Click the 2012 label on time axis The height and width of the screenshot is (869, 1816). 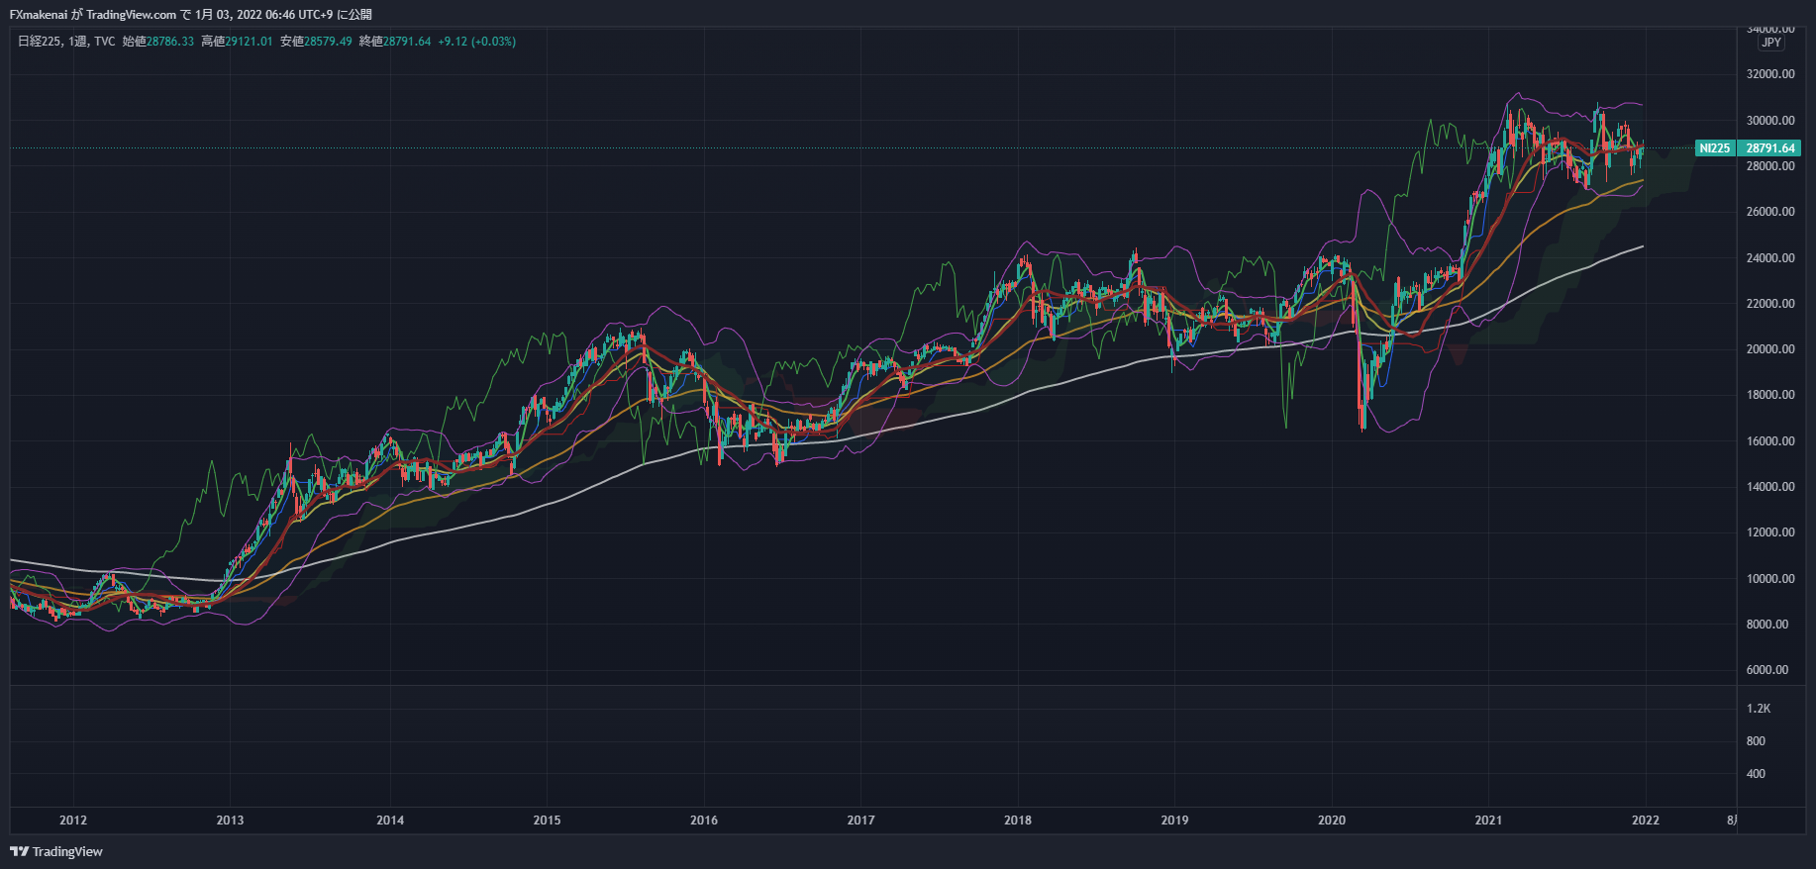(73, 821)
